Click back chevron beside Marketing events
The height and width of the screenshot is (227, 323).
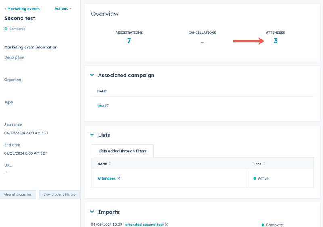click(6, 9)
